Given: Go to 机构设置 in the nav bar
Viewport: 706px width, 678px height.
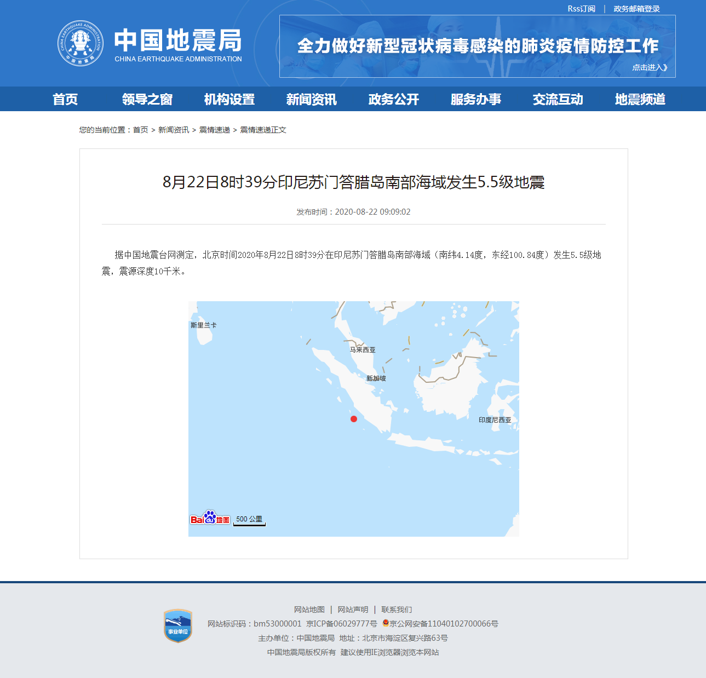Looking at the screenshot, I should click(229, 99).
